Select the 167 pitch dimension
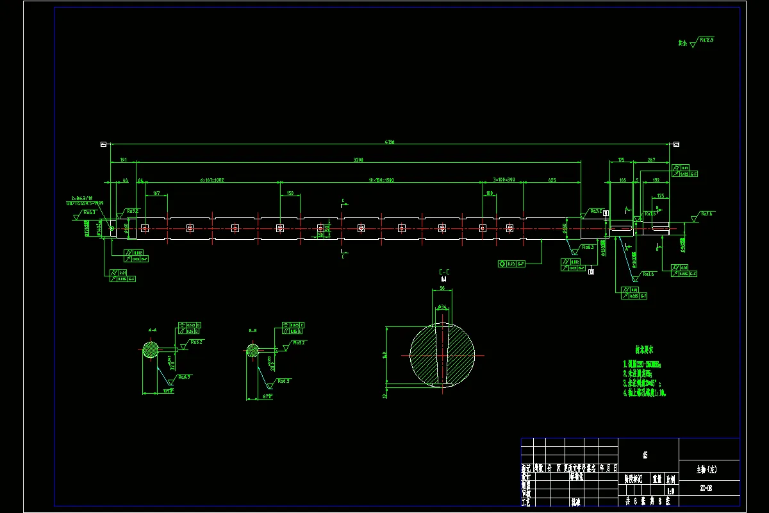Screen dimensions: 769x513 (x=156, y=192)
